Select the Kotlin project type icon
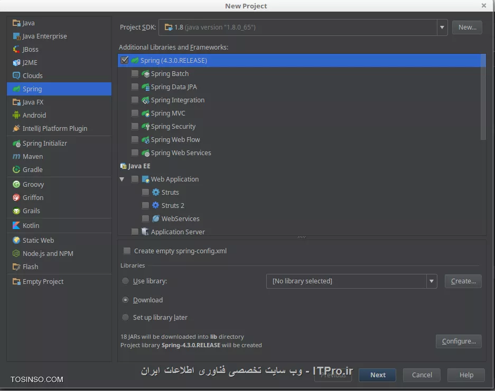 [16, 225]
